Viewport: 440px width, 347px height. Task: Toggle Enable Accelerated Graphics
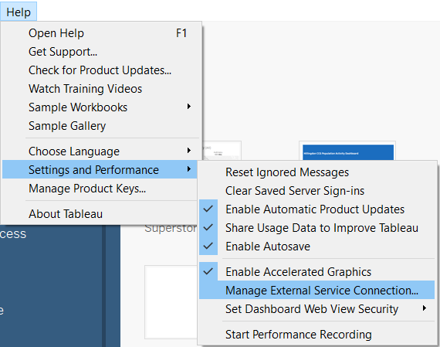(316, 272)
